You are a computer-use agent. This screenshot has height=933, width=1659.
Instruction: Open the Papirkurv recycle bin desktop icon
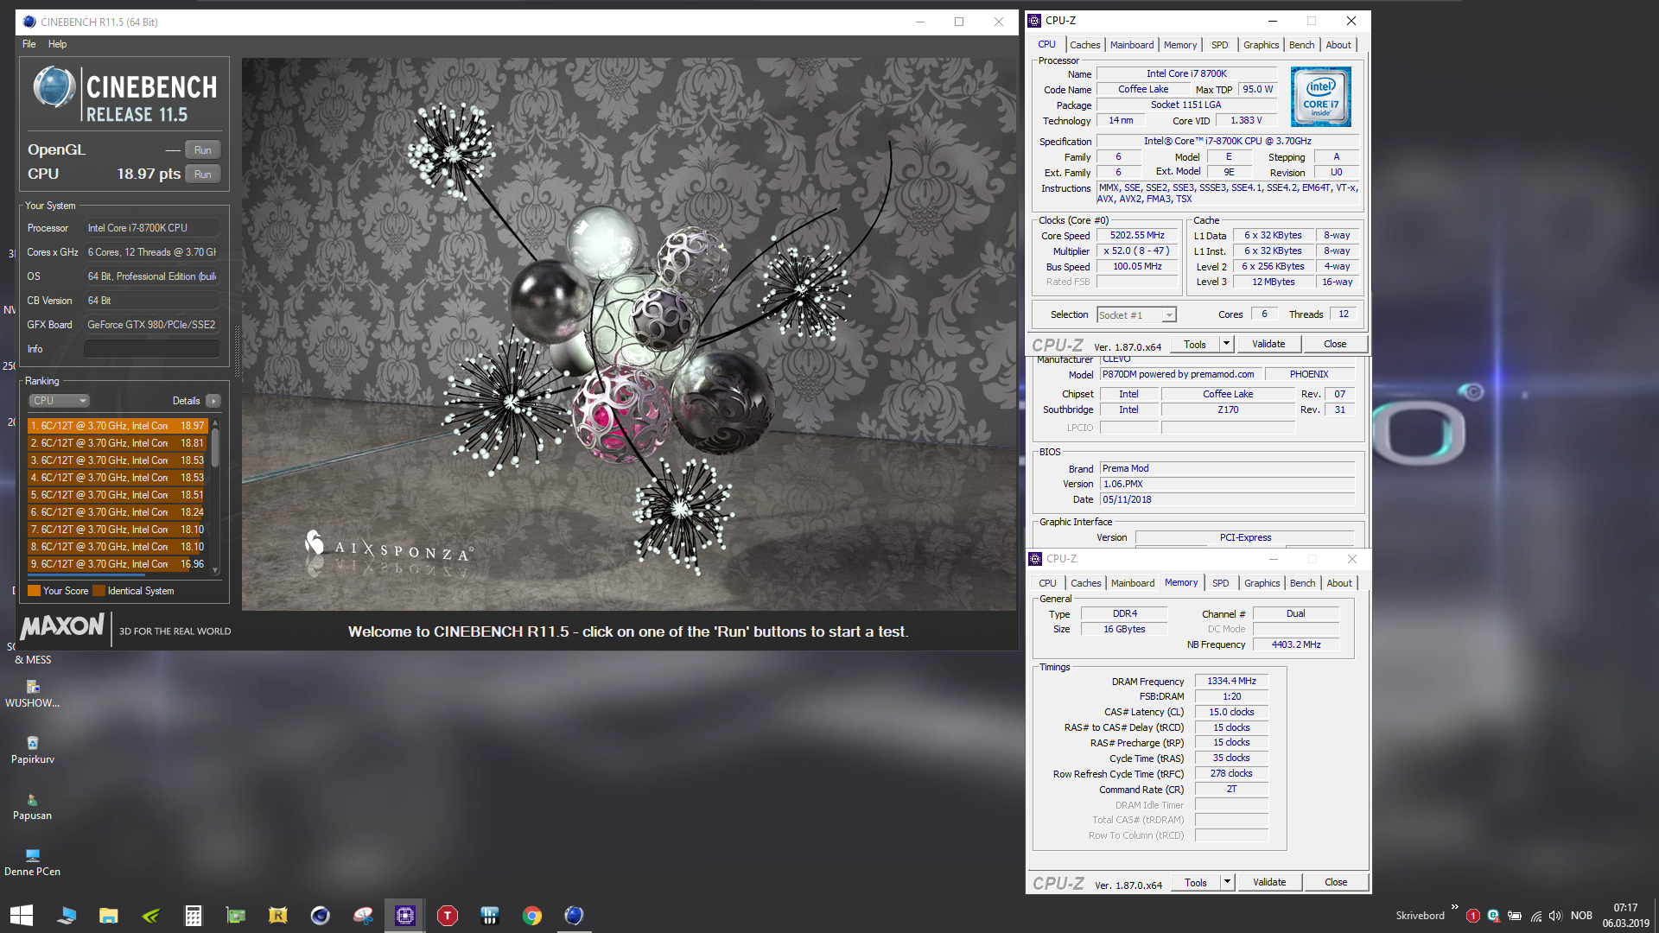[x=33, y=750]
